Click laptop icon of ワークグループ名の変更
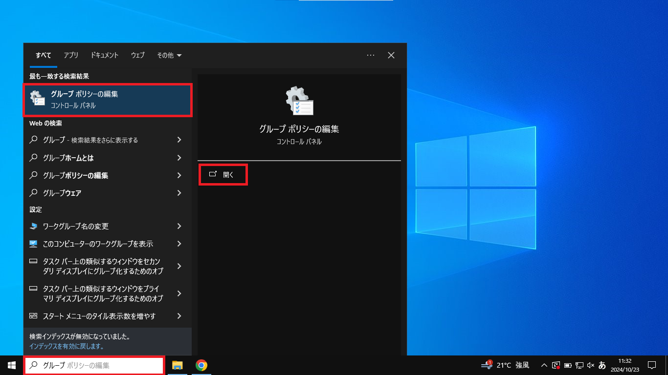Image resolution: width=668 pixels, height=375 pixels. pyautogui.click(x=33, y=226)
